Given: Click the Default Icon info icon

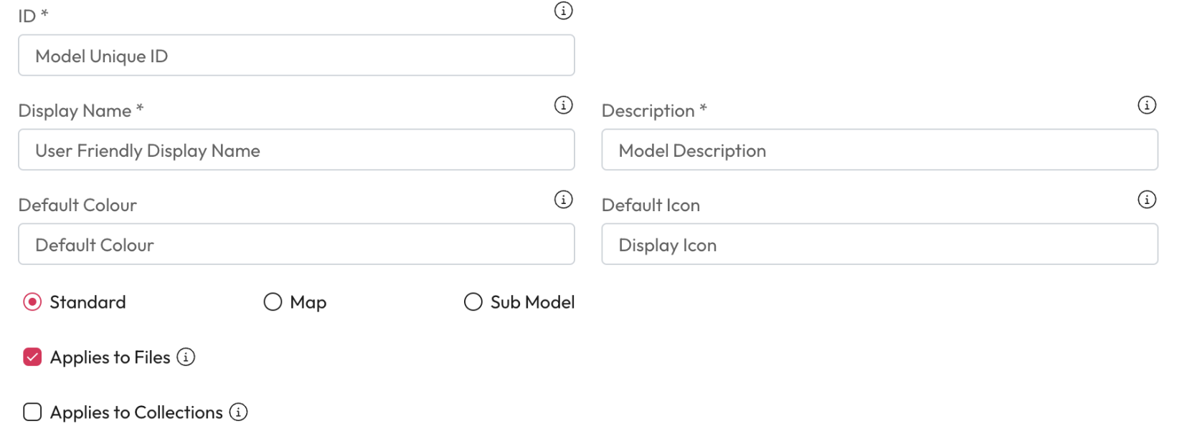Looking at the screenshot, I should tap(1147, 200).
